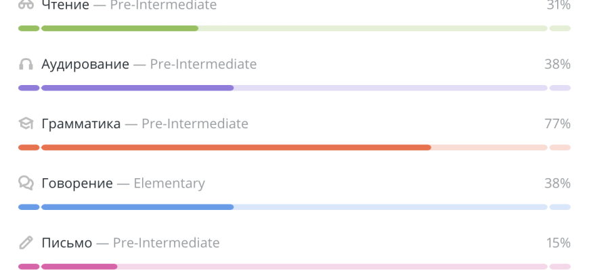
Task: Click the pencil icon beside Письмо
Action: 26,242
